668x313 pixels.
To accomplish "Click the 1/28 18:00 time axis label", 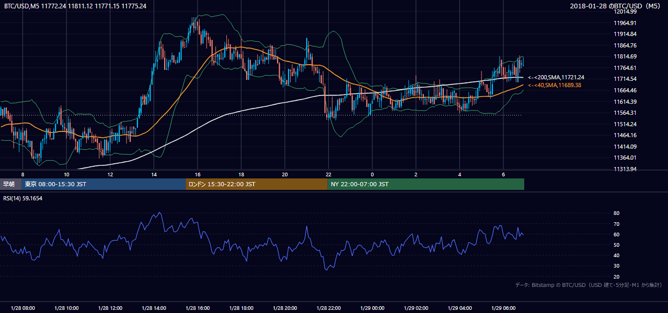I will tap(241, 308).
